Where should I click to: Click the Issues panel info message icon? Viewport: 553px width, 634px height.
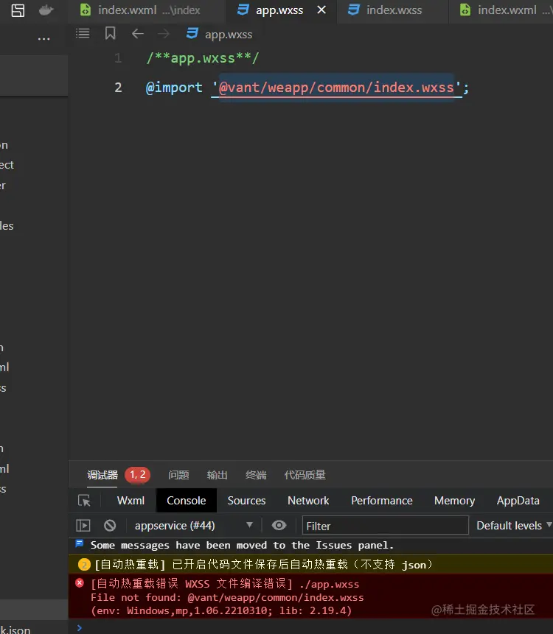point(80,544)
